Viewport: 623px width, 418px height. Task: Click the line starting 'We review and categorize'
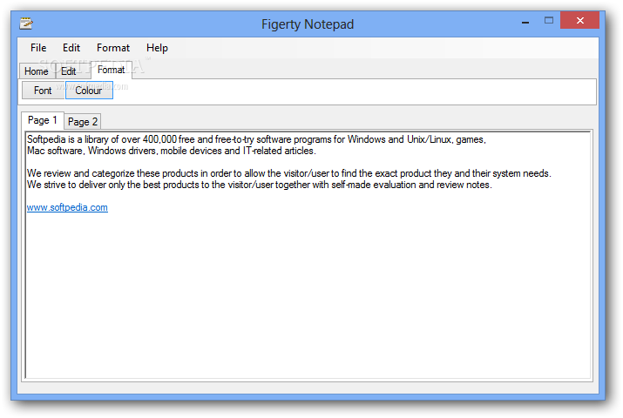(289, 173)
